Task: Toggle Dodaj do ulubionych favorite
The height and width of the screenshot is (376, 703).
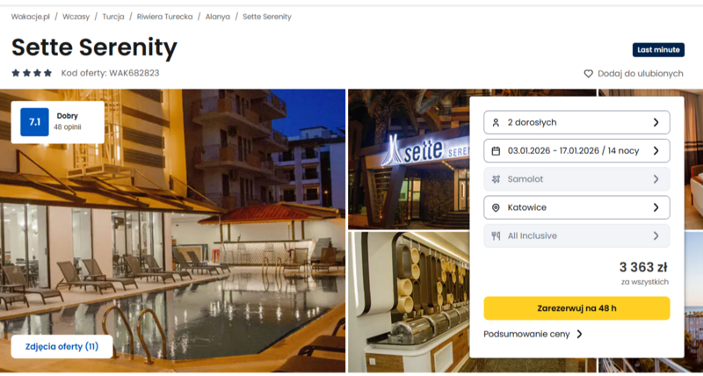Action: [x=634, y=74]
